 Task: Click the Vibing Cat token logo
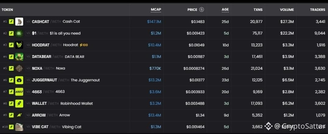(x=19, y=127)
